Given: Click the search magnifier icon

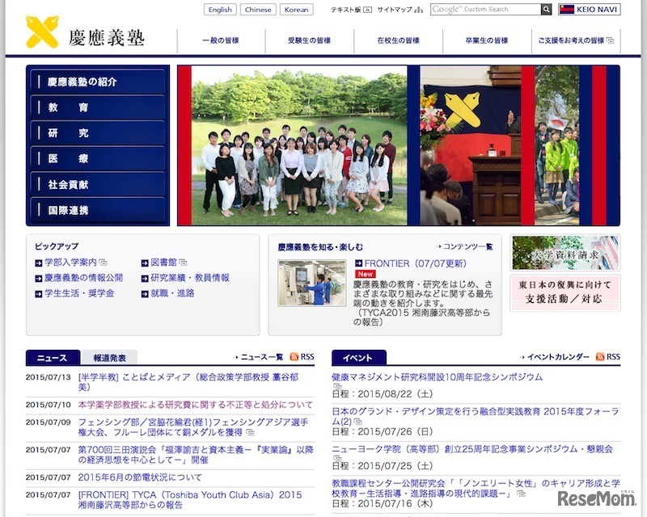Looking at the screenshot, I should coord(547,10).
